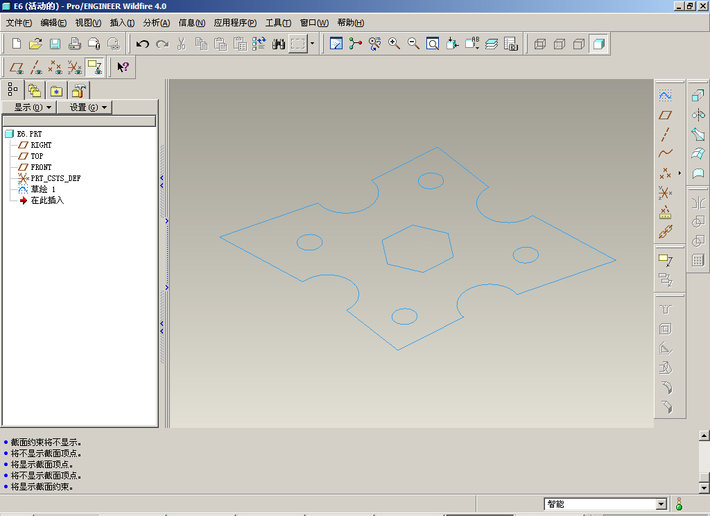Screen dimensions: 710x516
Task: Open the 插入 menu
Action: click(x=122, y=23)
